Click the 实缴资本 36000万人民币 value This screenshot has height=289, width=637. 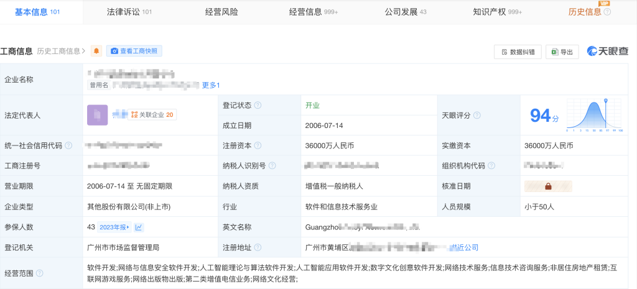click(x=549, y=145)
